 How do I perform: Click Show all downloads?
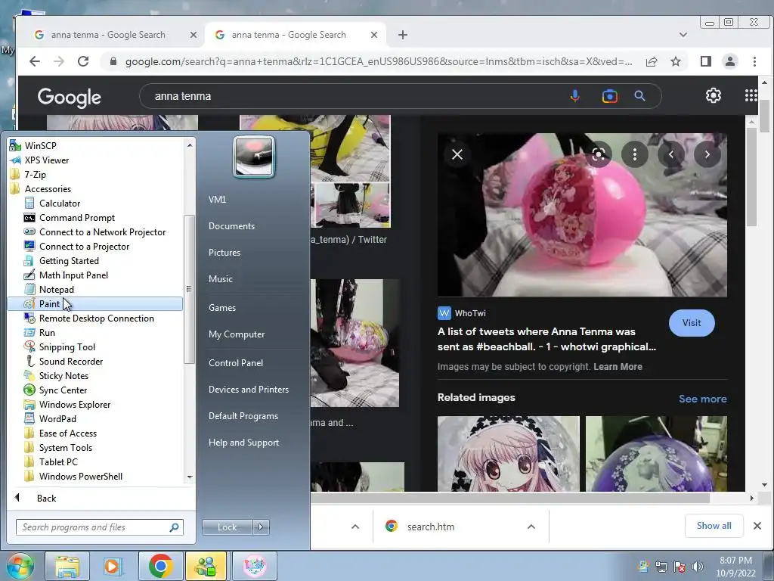pos(714,526)
